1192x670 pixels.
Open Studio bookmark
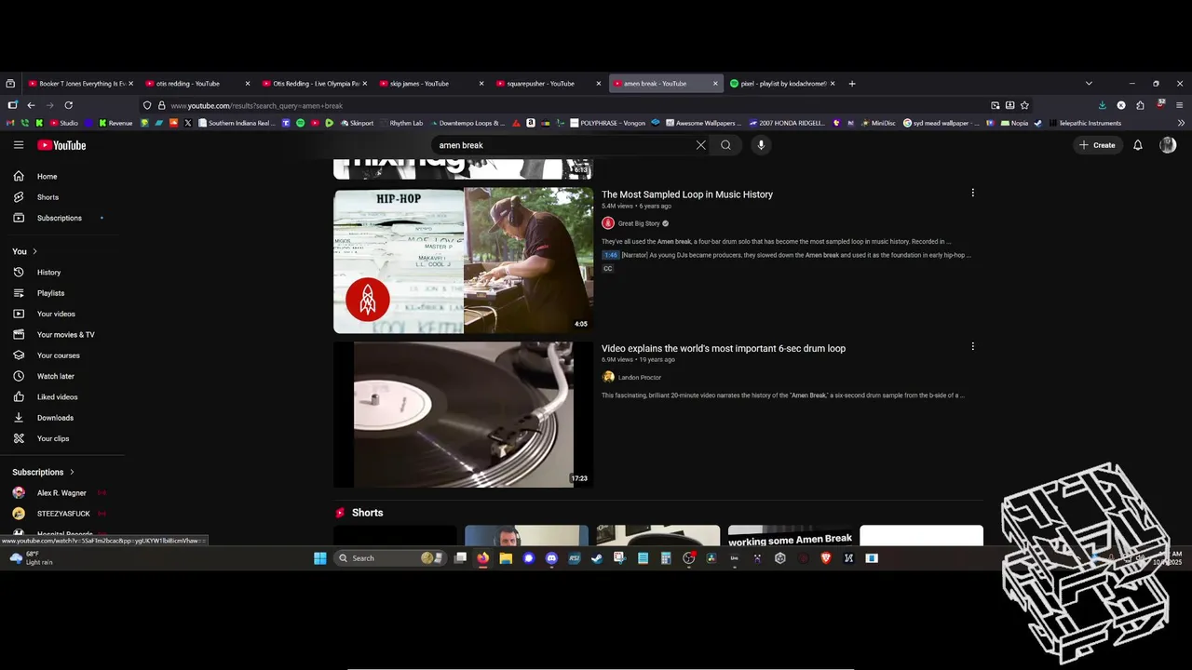point(63,123)
